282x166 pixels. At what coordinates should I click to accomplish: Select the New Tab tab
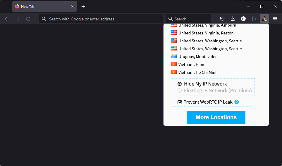point(44,6)
